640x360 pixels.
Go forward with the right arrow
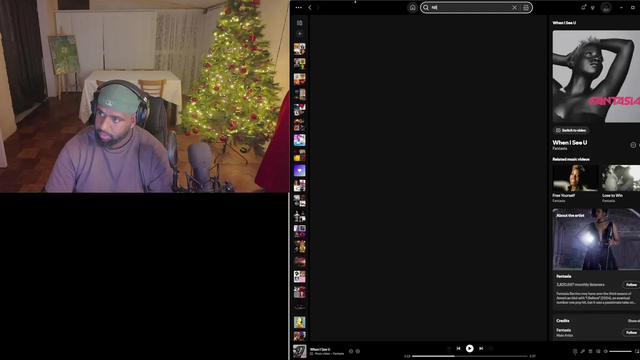pyautogui.click(x=318, y=7)
